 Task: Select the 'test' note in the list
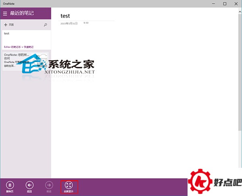click(x=26, y=40)
